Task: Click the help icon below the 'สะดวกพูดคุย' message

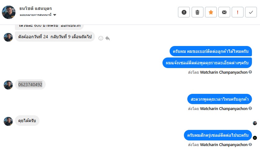Action: 250,108
